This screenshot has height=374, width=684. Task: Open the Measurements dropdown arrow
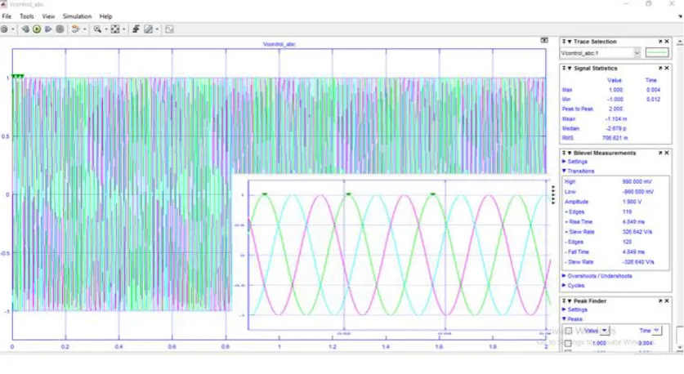click(157, 29)
